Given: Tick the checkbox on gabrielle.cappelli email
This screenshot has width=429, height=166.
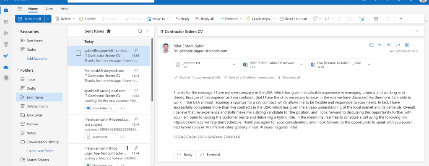Looking at the screenshot, I should click(x=78, y=53).
